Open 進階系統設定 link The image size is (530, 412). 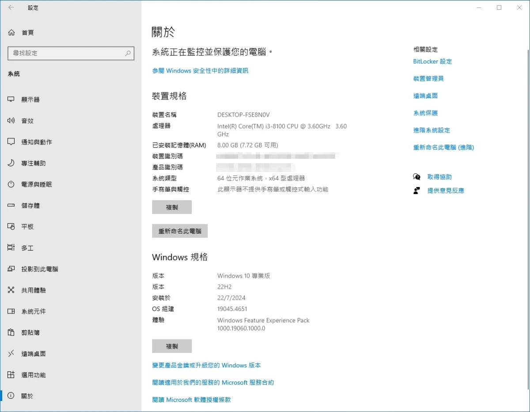pos(432,130)
